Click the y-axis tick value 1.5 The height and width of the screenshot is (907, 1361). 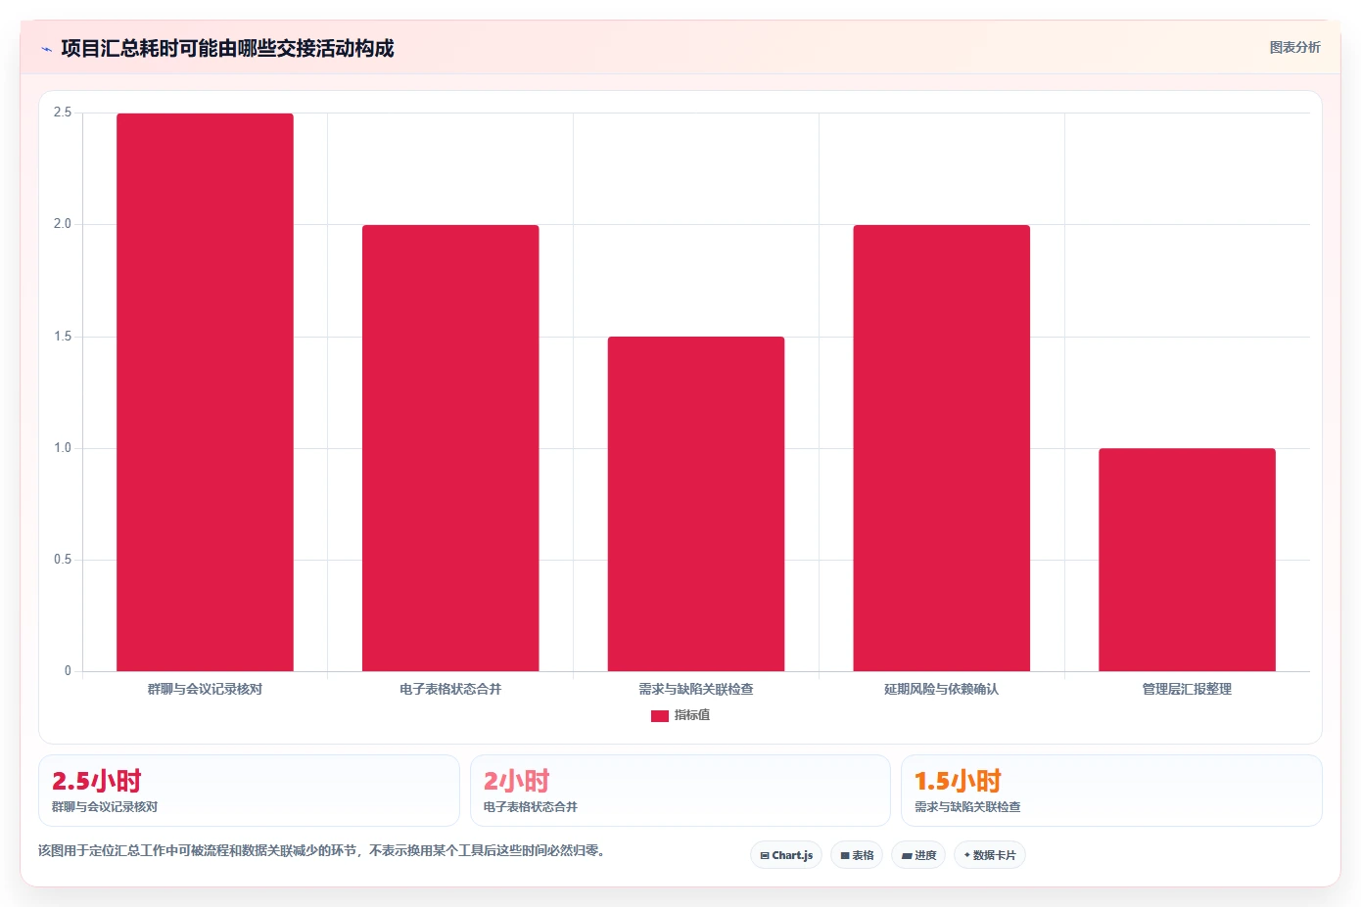point(63,337)
